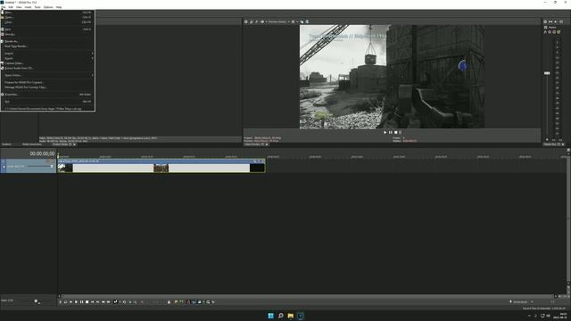Viewport: 571px width, 321px height.
Task: Toggle Split Screen View in preview
Action: point(262,21)
